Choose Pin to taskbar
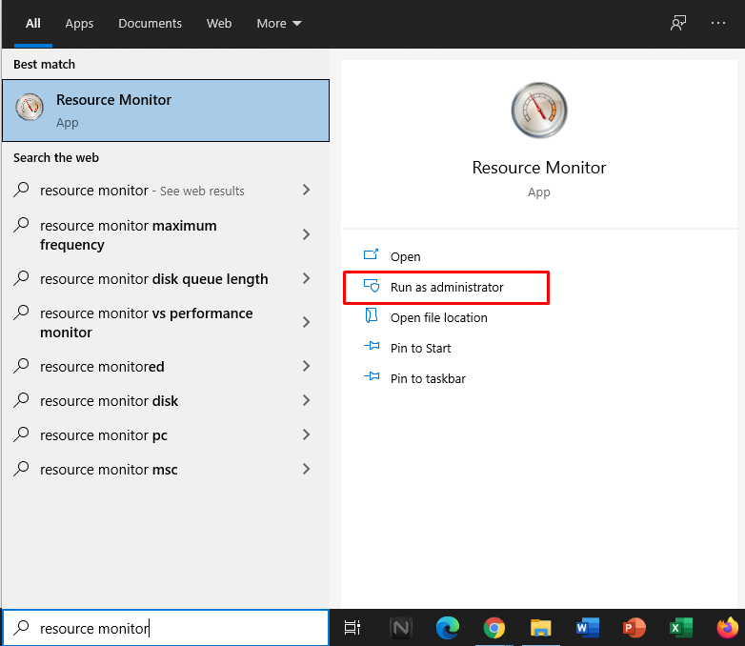Image resolution: width=745 pixels, height=646 pixels. click(428, 378)
